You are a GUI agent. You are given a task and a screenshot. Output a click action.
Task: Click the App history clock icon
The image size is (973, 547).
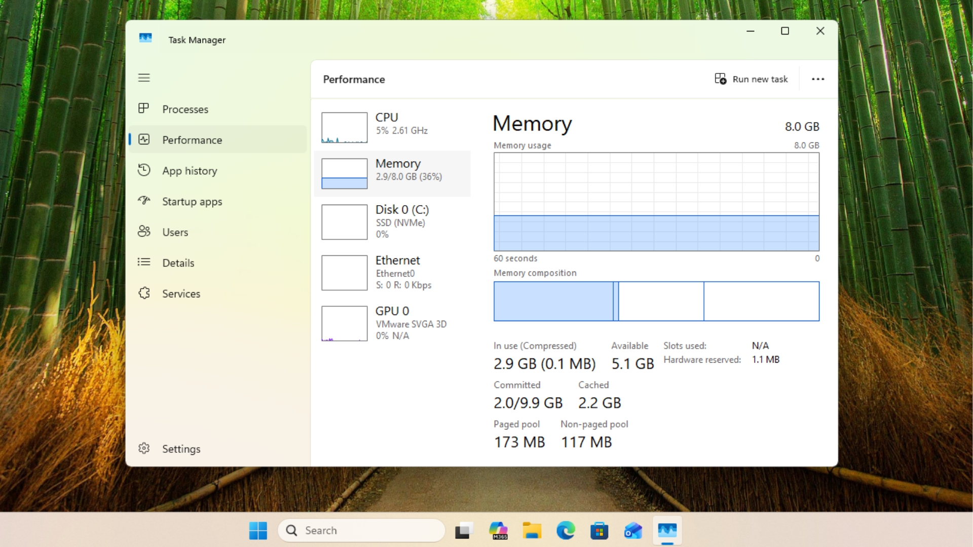coord(144,170)
